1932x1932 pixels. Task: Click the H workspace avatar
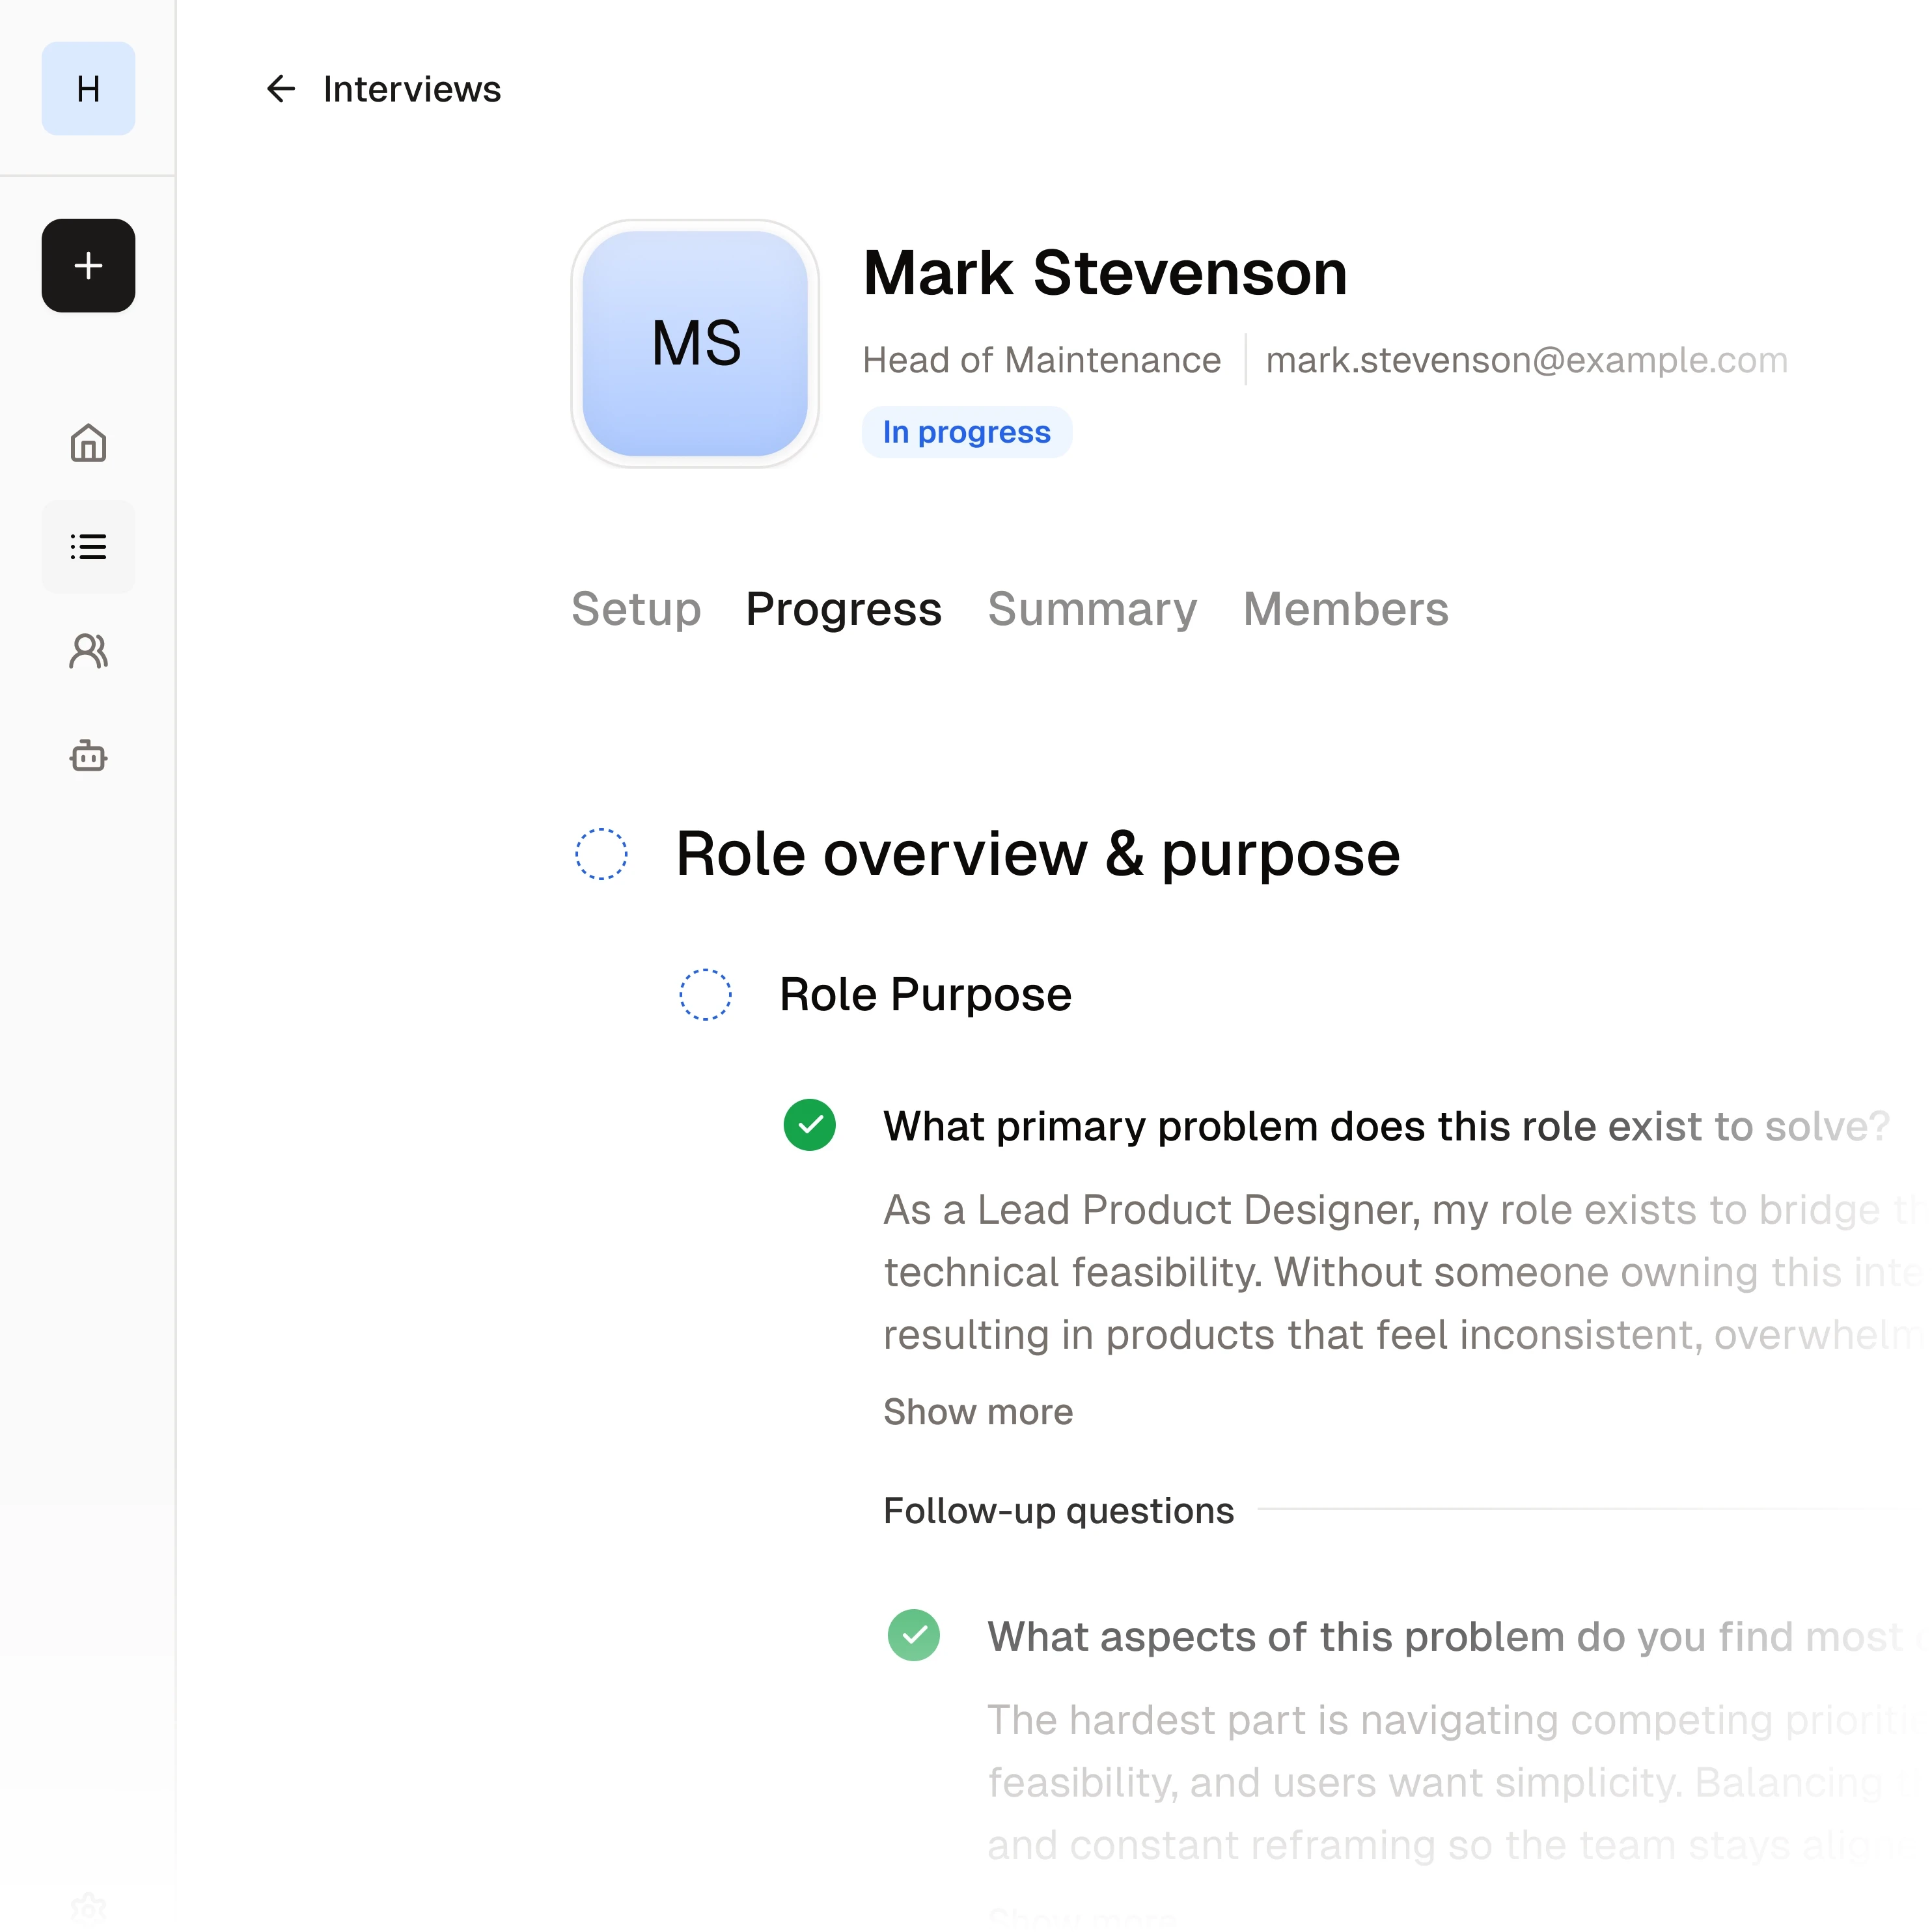click(x=88, y=89)
